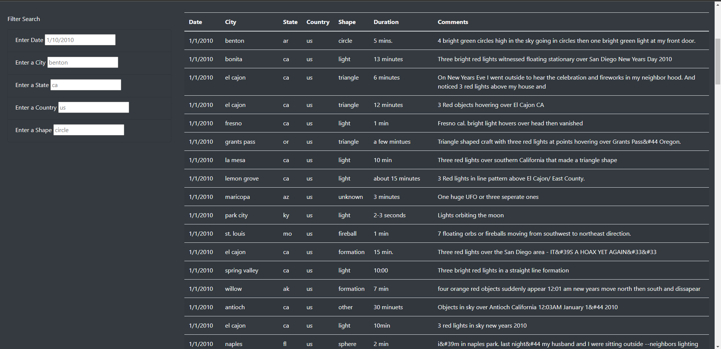Screen dimensions: 721x349
Task: Select the naples sphere sighting row
Action: click(376, 344)
